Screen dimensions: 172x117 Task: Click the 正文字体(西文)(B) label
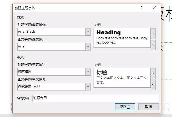tap(31, 39)
